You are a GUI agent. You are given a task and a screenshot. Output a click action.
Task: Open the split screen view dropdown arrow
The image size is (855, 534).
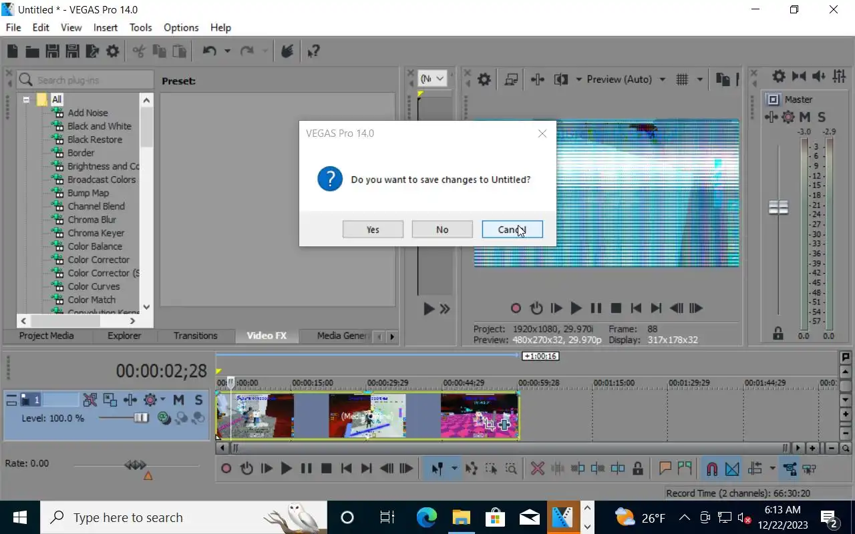578,79
